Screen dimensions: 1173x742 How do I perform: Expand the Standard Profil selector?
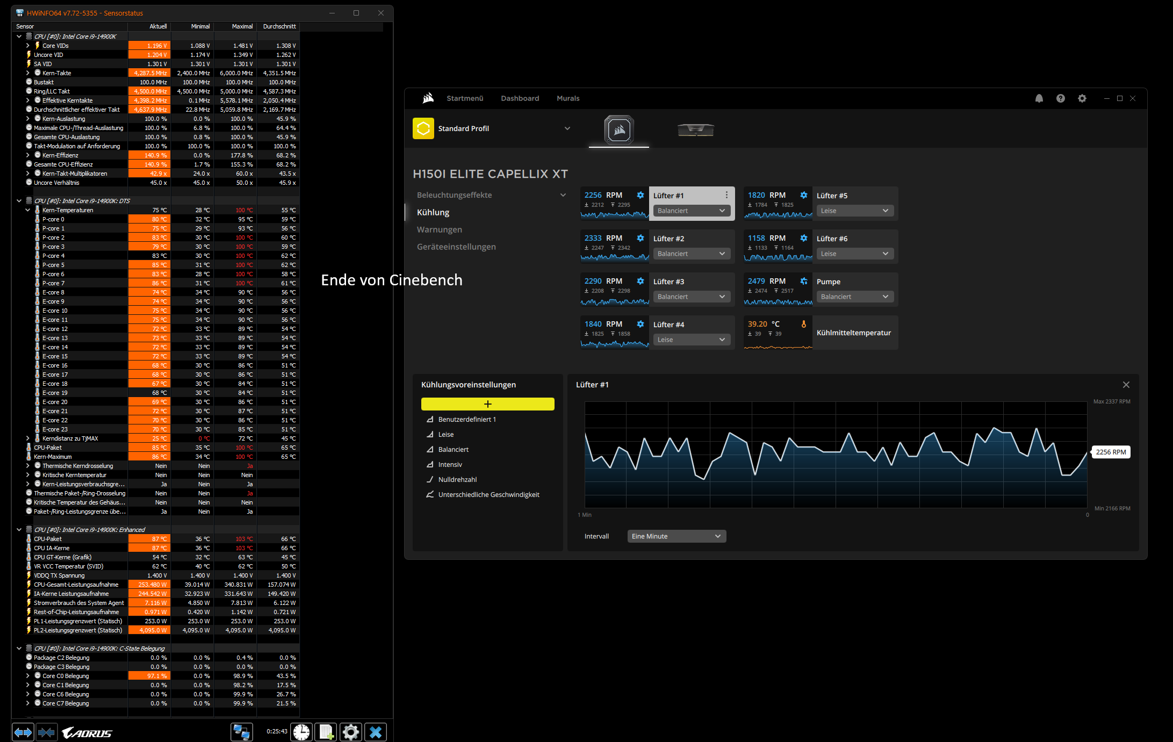pos(567,128)
